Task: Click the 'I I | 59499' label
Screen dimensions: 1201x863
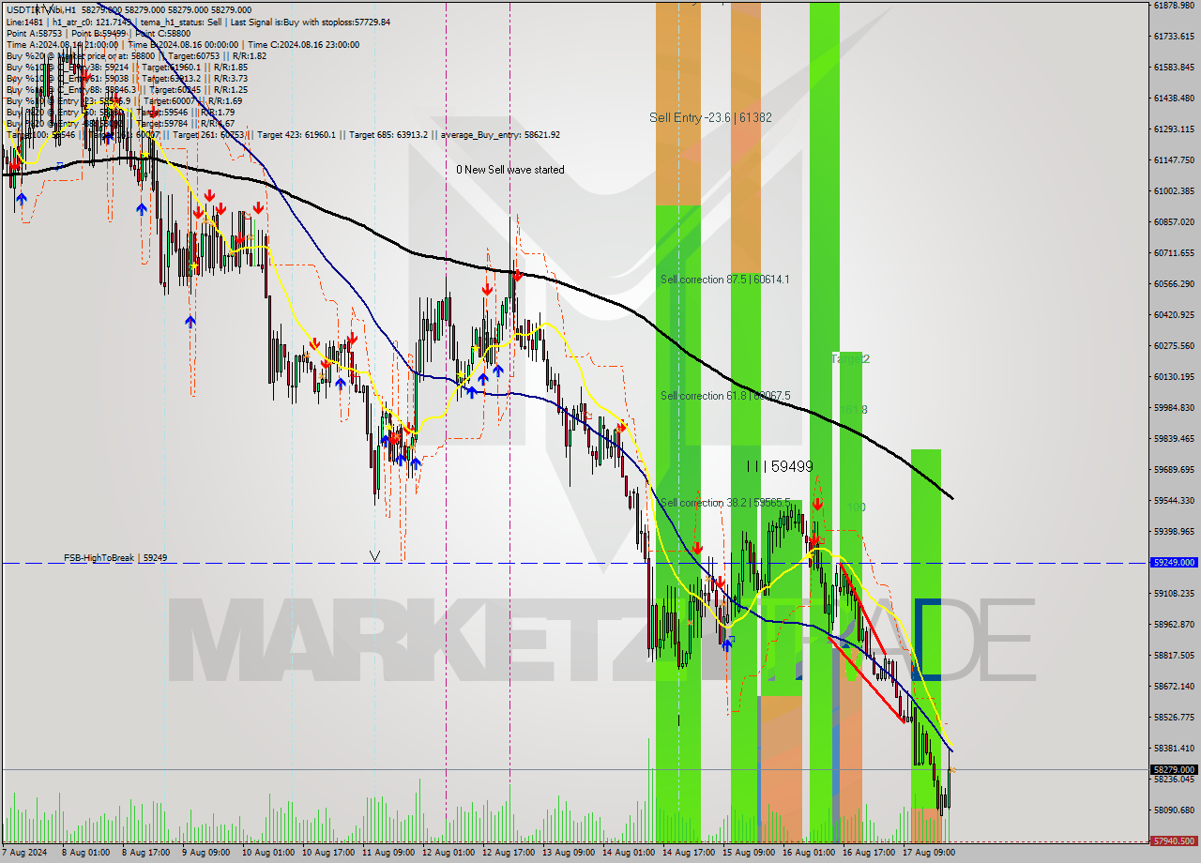Action: click(779, 466)
